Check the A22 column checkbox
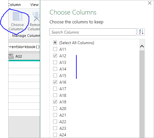The width and height of the screenshot is (154, 138). (55, 122)
